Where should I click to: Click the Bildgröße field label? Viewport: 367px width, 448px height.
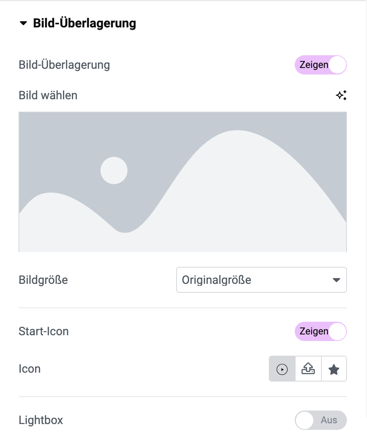point(43,280)
